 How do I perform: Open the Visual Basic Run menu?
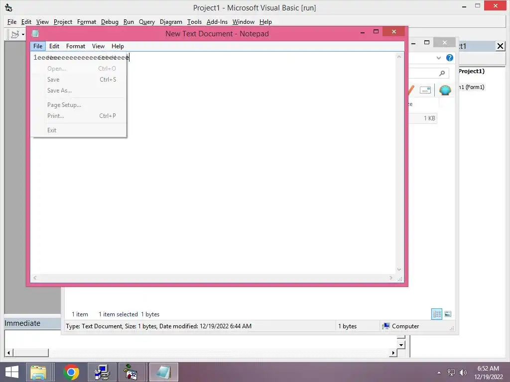click(x=128, y=22)
